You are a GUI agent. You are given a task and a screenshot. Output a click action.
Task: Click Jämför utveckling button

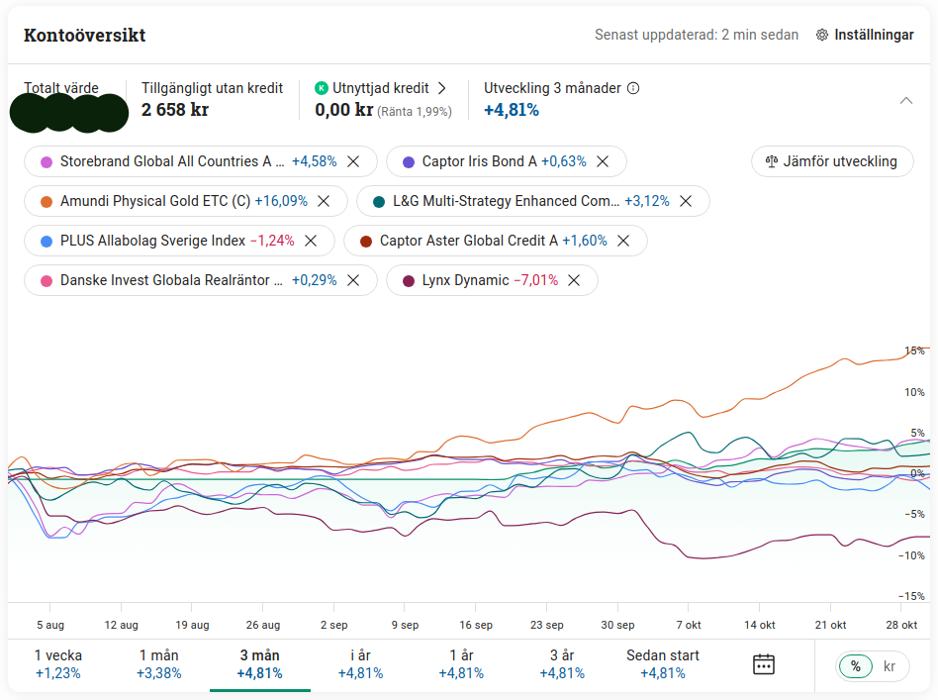(x=832, y=161)
